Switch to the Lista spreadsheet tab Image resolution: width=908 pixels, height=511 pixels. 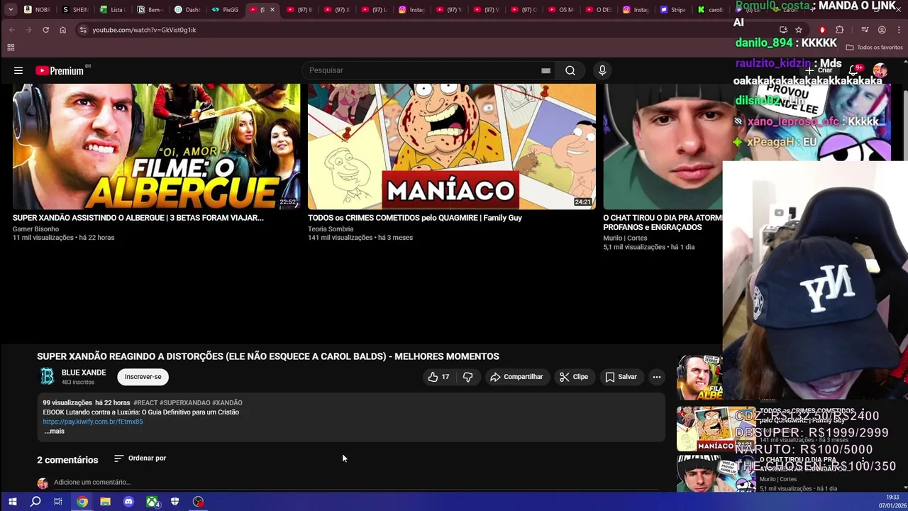click(x=112, y=10)
